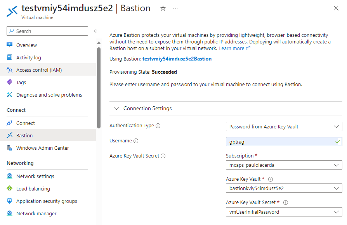
Task: Open Activity log menu item
Action: (48, 57)
